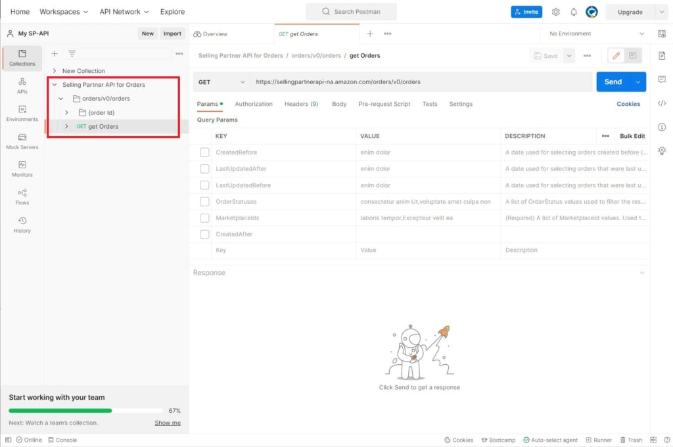
Task: Open the help icon in status bar
Action: 666,440
